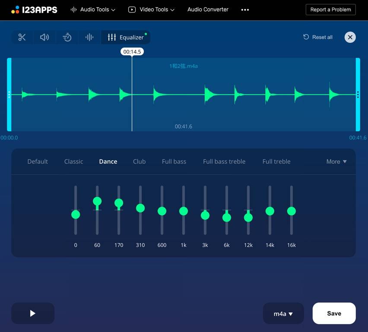The height and width of the screenshot is (332, 368).
Task: Open the m4a format dropdown
Action: tap(283, 314)
